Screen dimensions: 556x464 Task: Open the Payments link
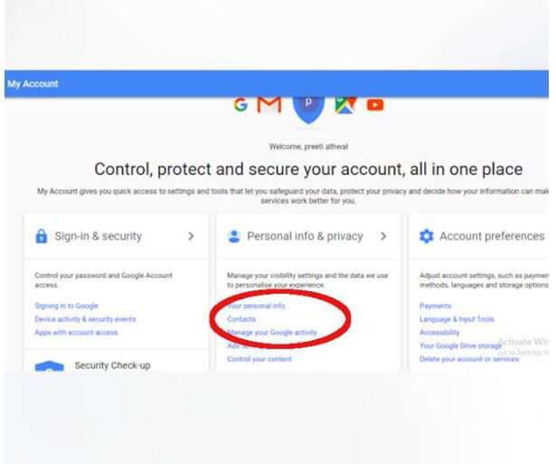[436, 306]
